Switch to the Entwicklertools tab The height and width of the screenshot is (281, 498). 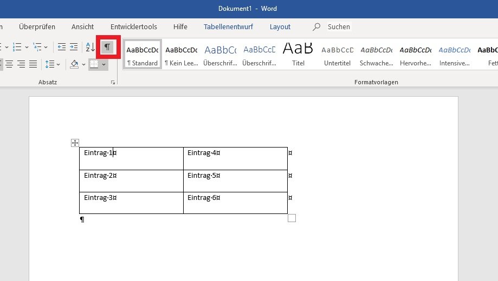click(134, 27)
